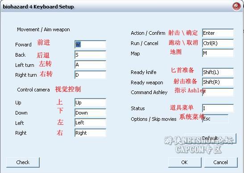Click the Ready weapon label
The image size is (244, 173).
(x=147, y=82)
